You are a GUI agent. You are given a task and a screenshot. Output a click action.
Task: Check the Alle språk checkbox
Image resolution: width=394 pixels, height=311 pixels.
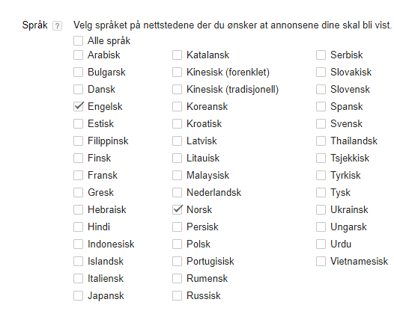(78, 41)
